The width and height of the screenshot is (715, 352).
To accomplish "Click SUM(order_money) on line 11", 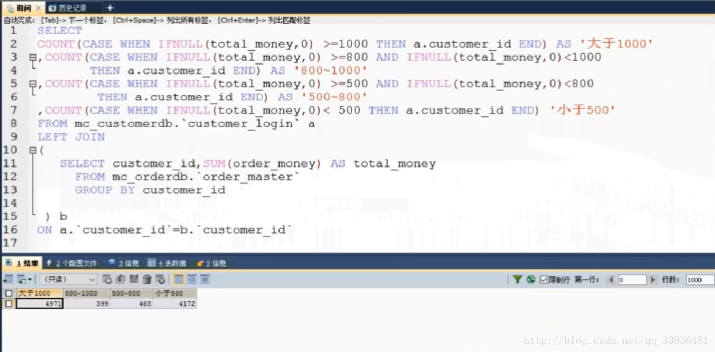I will (x=262, y=164).
